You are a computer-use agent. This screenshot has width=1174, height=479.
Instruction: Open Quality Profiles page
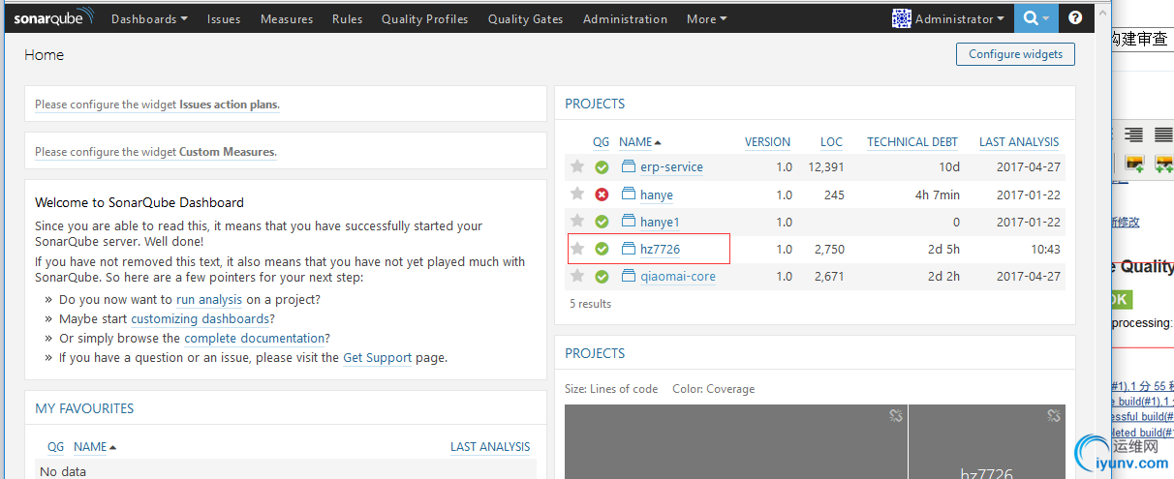[424, 18]
